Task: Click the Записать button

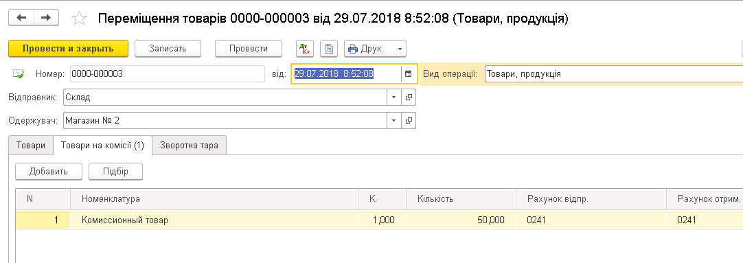Action: pos(168,48)
